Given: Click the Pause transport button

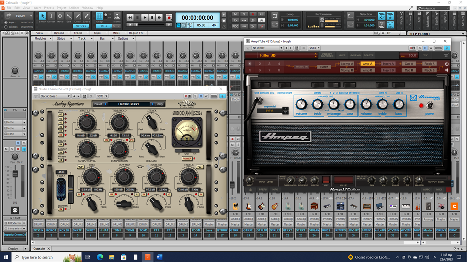Looking at the screenshot, I should pos(152,18).
